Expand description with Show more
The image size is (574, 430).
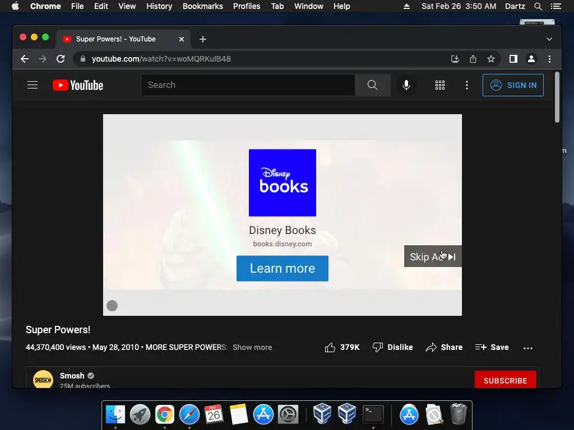[x=252, y=347]
